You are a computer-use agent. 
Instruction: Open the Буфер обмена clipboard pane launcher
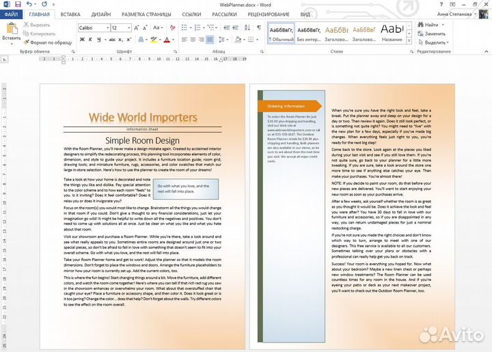(73, 51)
